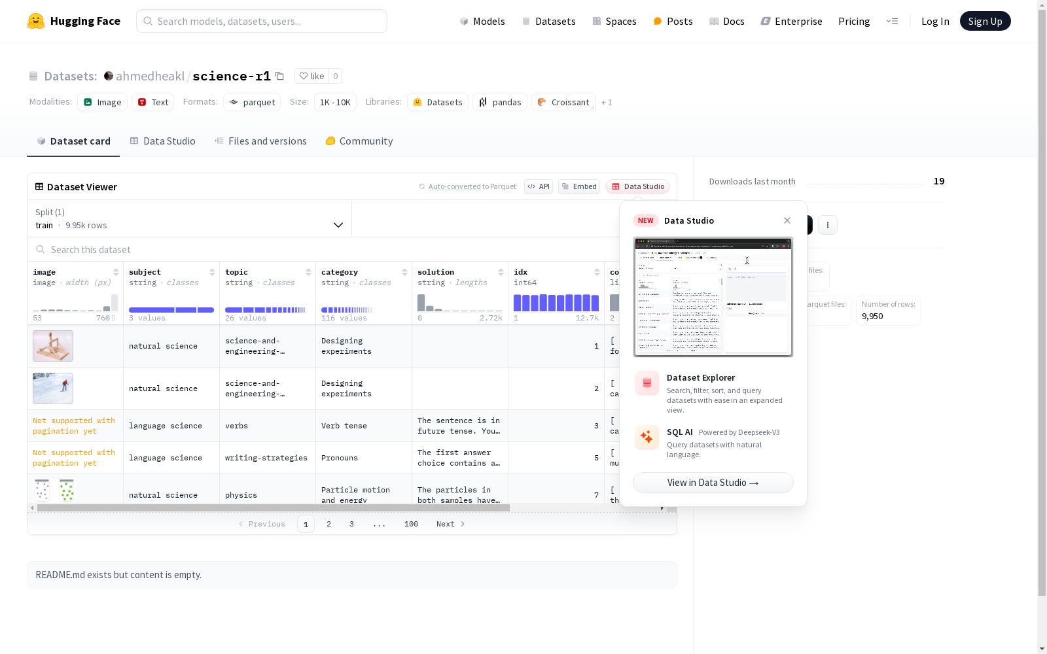The height and width of the screenshot is (654, 1047).
Task: Select the parquet format tag
Action: click(x=252, y=102)
